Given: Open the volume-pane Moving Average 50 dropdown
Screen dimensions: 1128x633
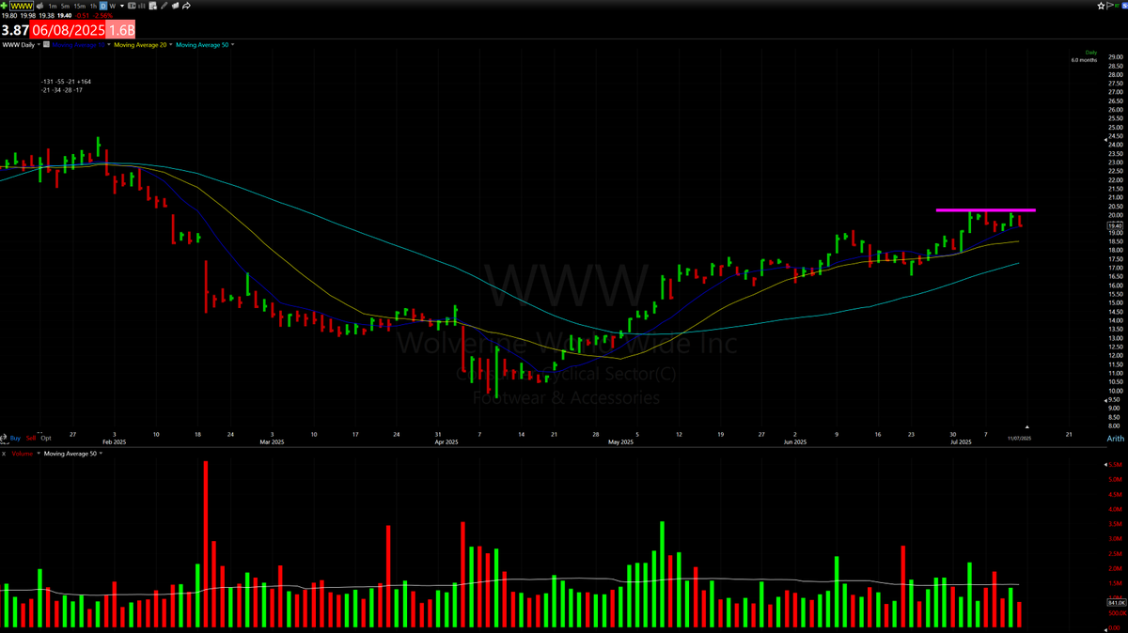Looking at the screenshot, I should pos(101,453).
